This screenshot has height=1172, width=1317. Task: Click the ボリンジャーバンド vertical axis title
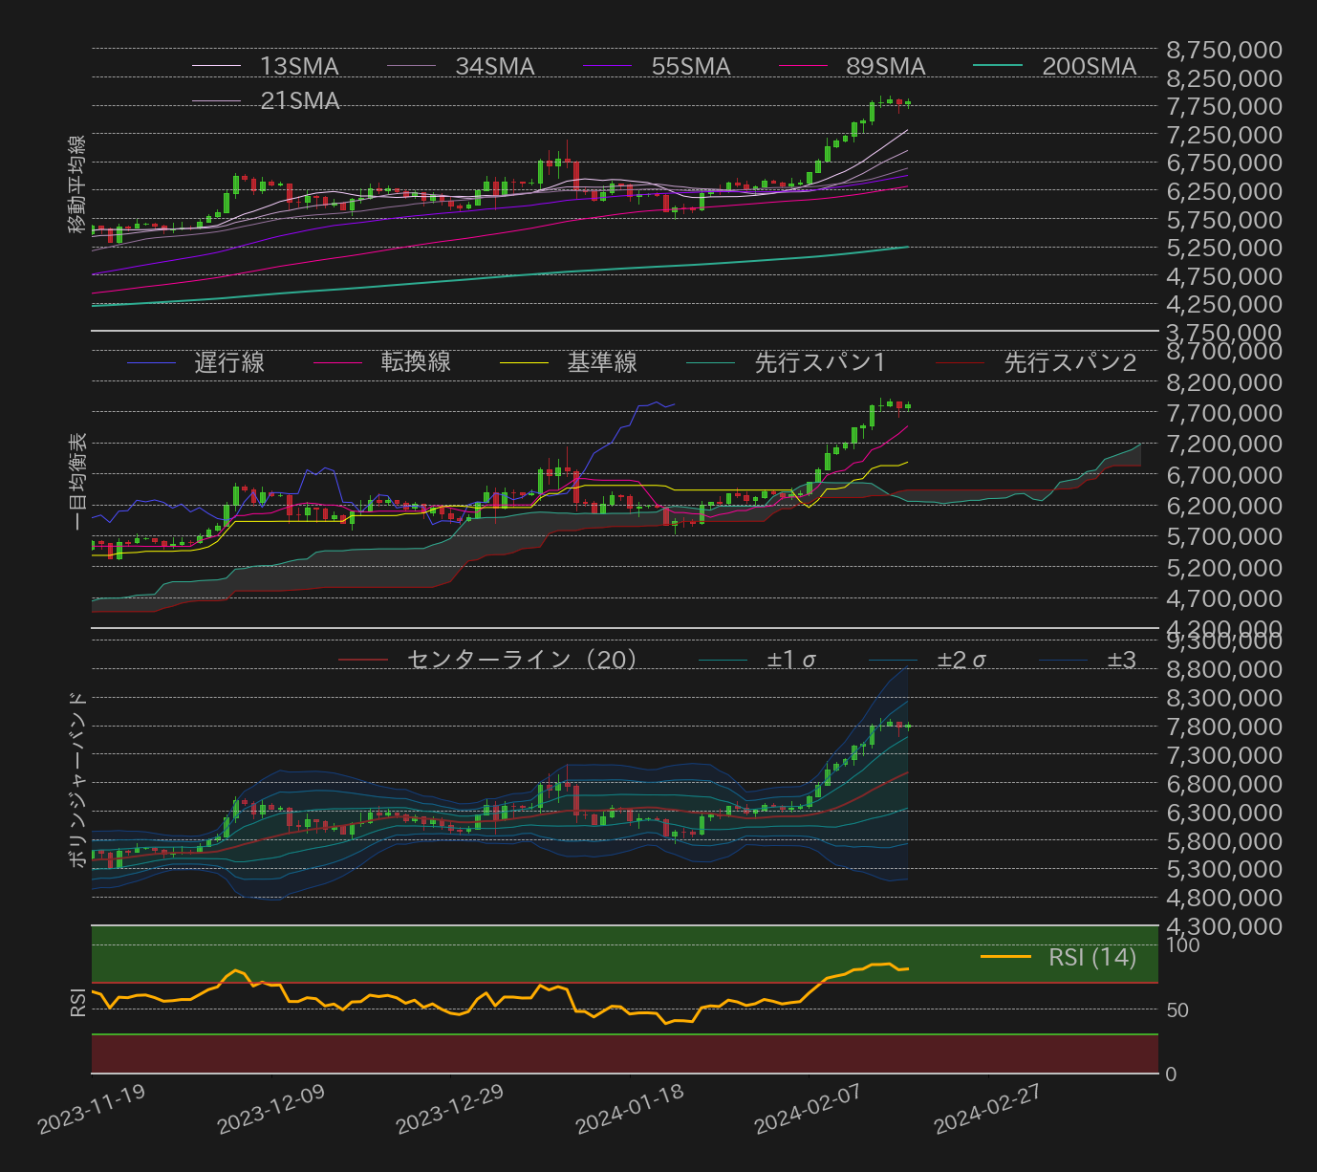(78, 779)
